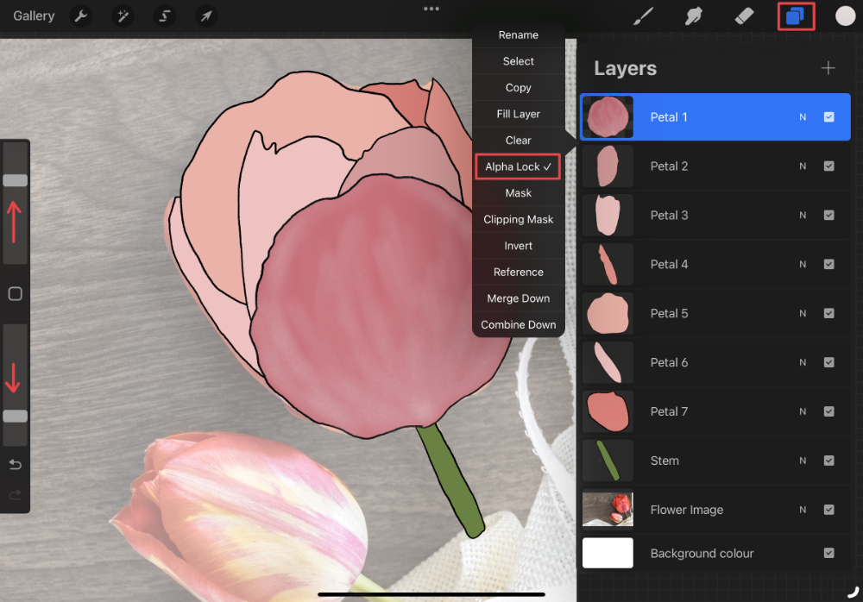Add a new layer with the plus icon
Screen dimensions: 863x602
click(828, 67)
